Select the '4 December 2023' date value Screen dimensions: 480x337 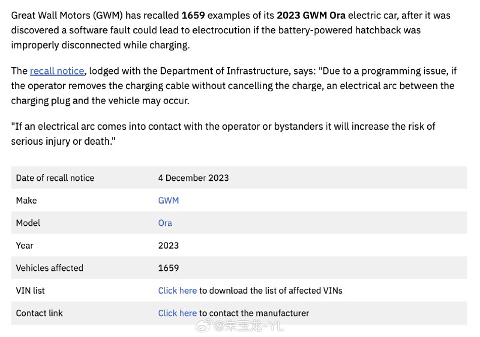click(x=193, y=178)
